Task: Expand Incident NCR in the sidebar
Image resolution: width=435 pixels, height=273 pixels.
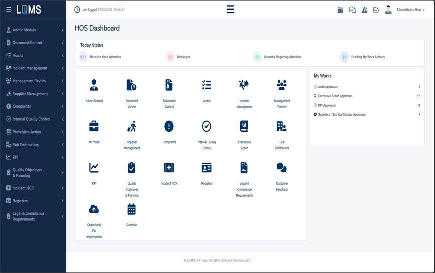Action: (x=34, y=188)
